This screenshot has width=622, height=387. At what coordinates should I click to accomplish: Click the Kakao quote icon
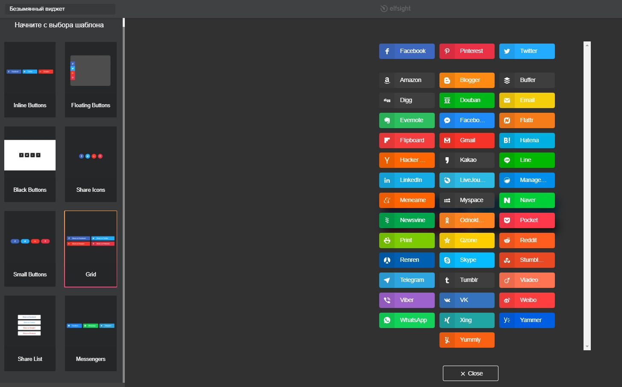click(x=447, y=160)
